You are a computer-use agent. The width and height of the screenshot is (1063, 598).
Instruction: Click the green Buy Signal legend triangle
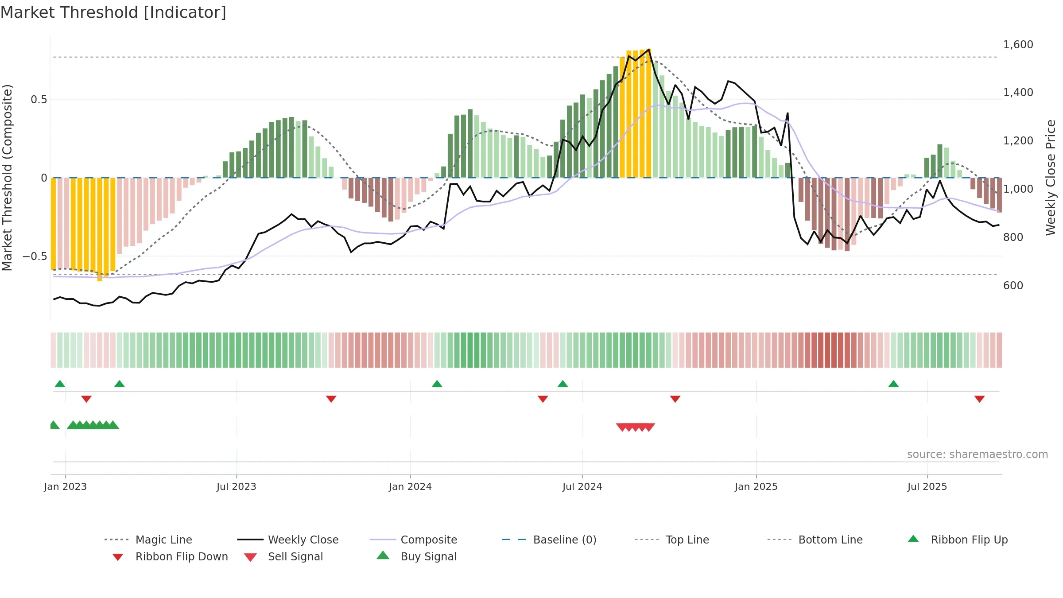coord(383,555)
